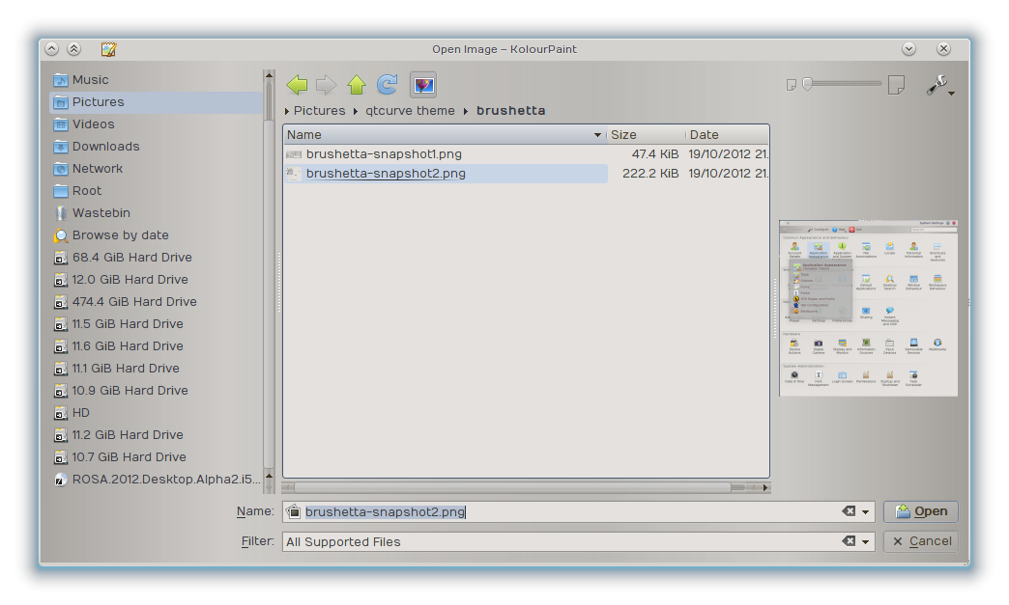
Task: Open the 68.4 GiB Hard Drive
Action: [x=156, y=257]
